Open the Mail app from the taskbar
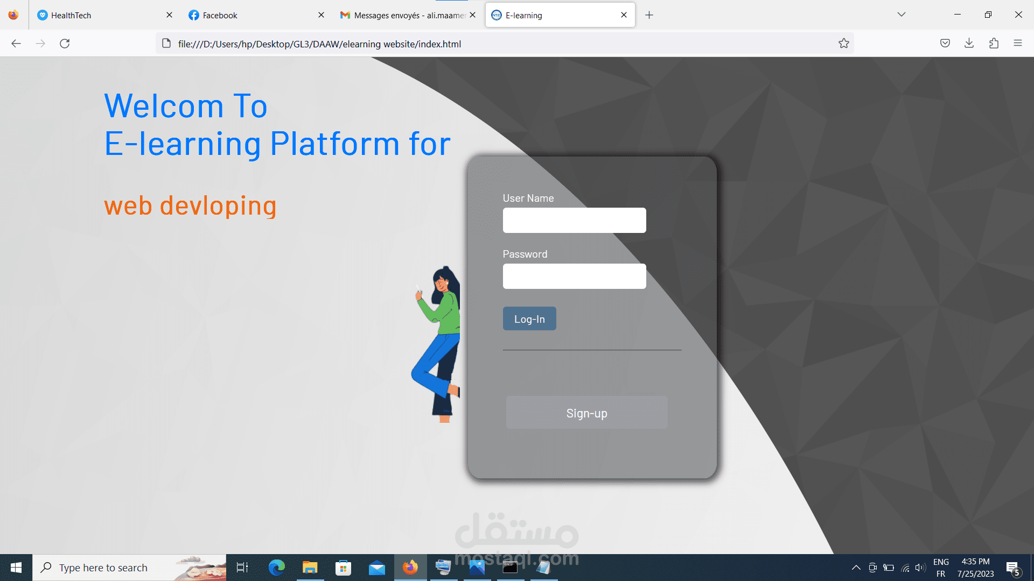Screen dimensions: 1034x581 [x=377, y=567]
